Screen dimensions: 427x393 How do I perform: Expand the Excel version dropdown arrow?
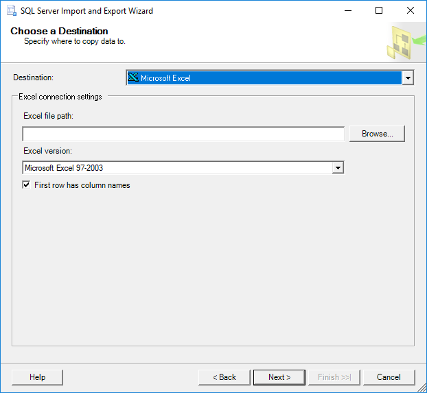[338, 167]
